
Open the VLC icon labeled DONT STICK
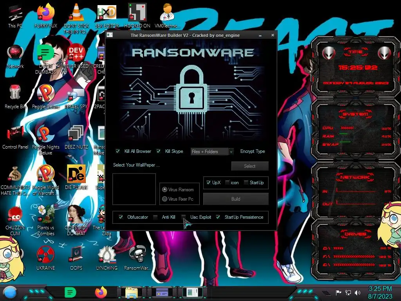pos(76,18)
